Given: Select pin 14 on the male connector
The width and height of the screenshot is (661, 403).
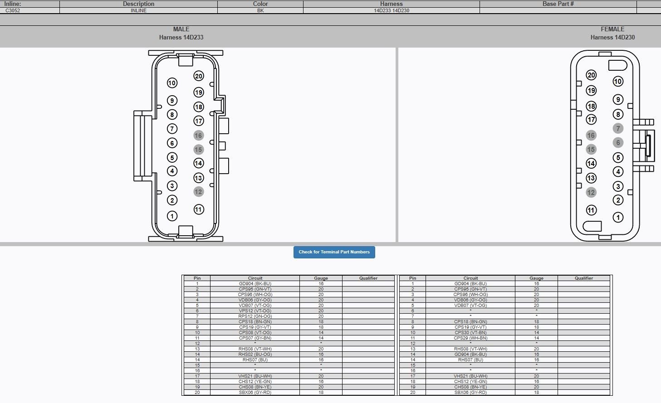Looking at the screenshot, I should [198, 162].
